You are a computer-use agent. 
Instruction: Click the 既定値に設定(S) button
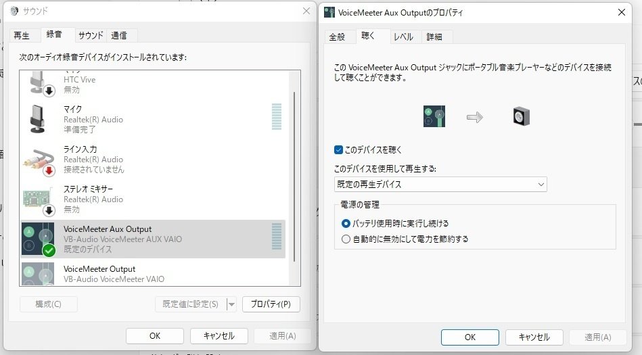click(191, 304)
